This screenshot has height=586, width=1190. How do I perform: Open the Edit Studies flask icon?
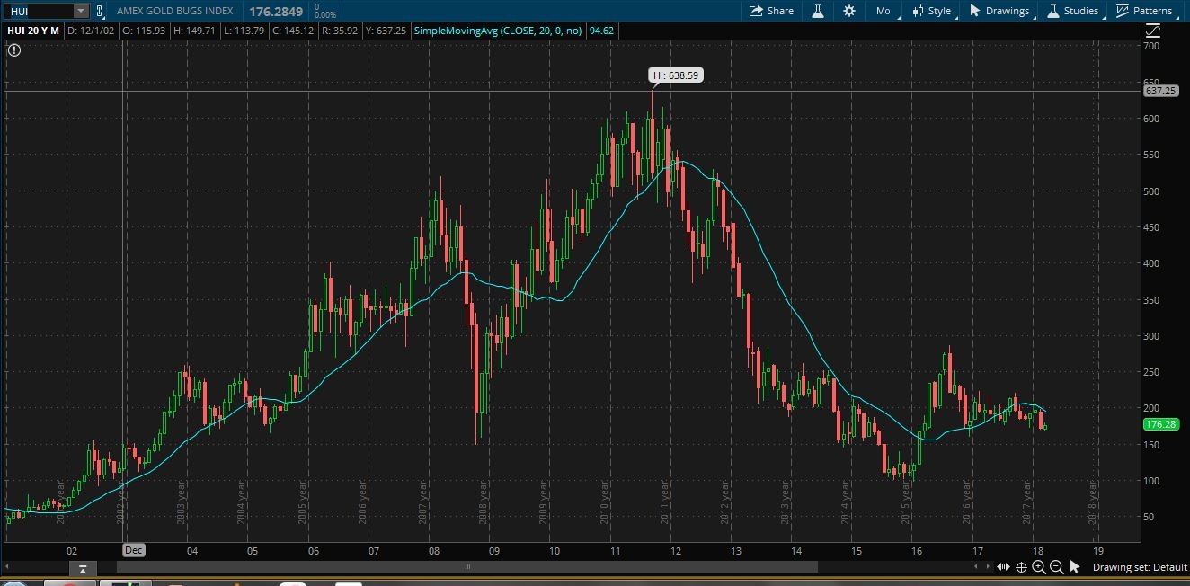point(818,11)
